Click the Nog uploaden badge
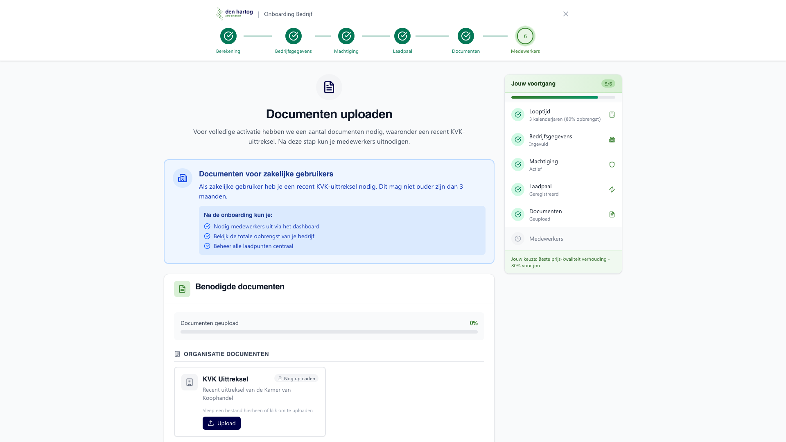Image resolution: width=786 pixels, height=442 pixels. click(296, 378)
